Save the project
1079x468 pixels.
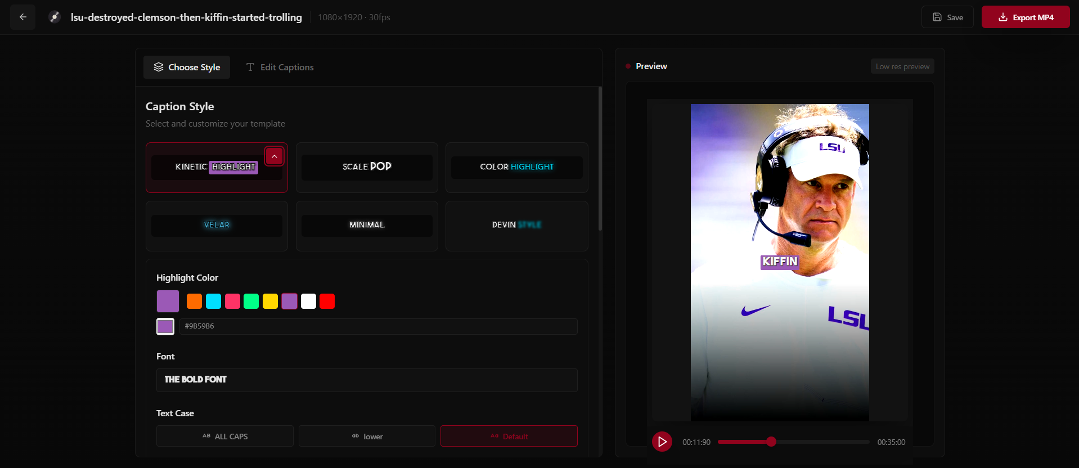point(947,17)
